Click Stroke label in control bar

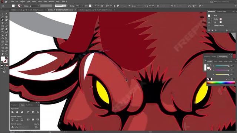26,6
